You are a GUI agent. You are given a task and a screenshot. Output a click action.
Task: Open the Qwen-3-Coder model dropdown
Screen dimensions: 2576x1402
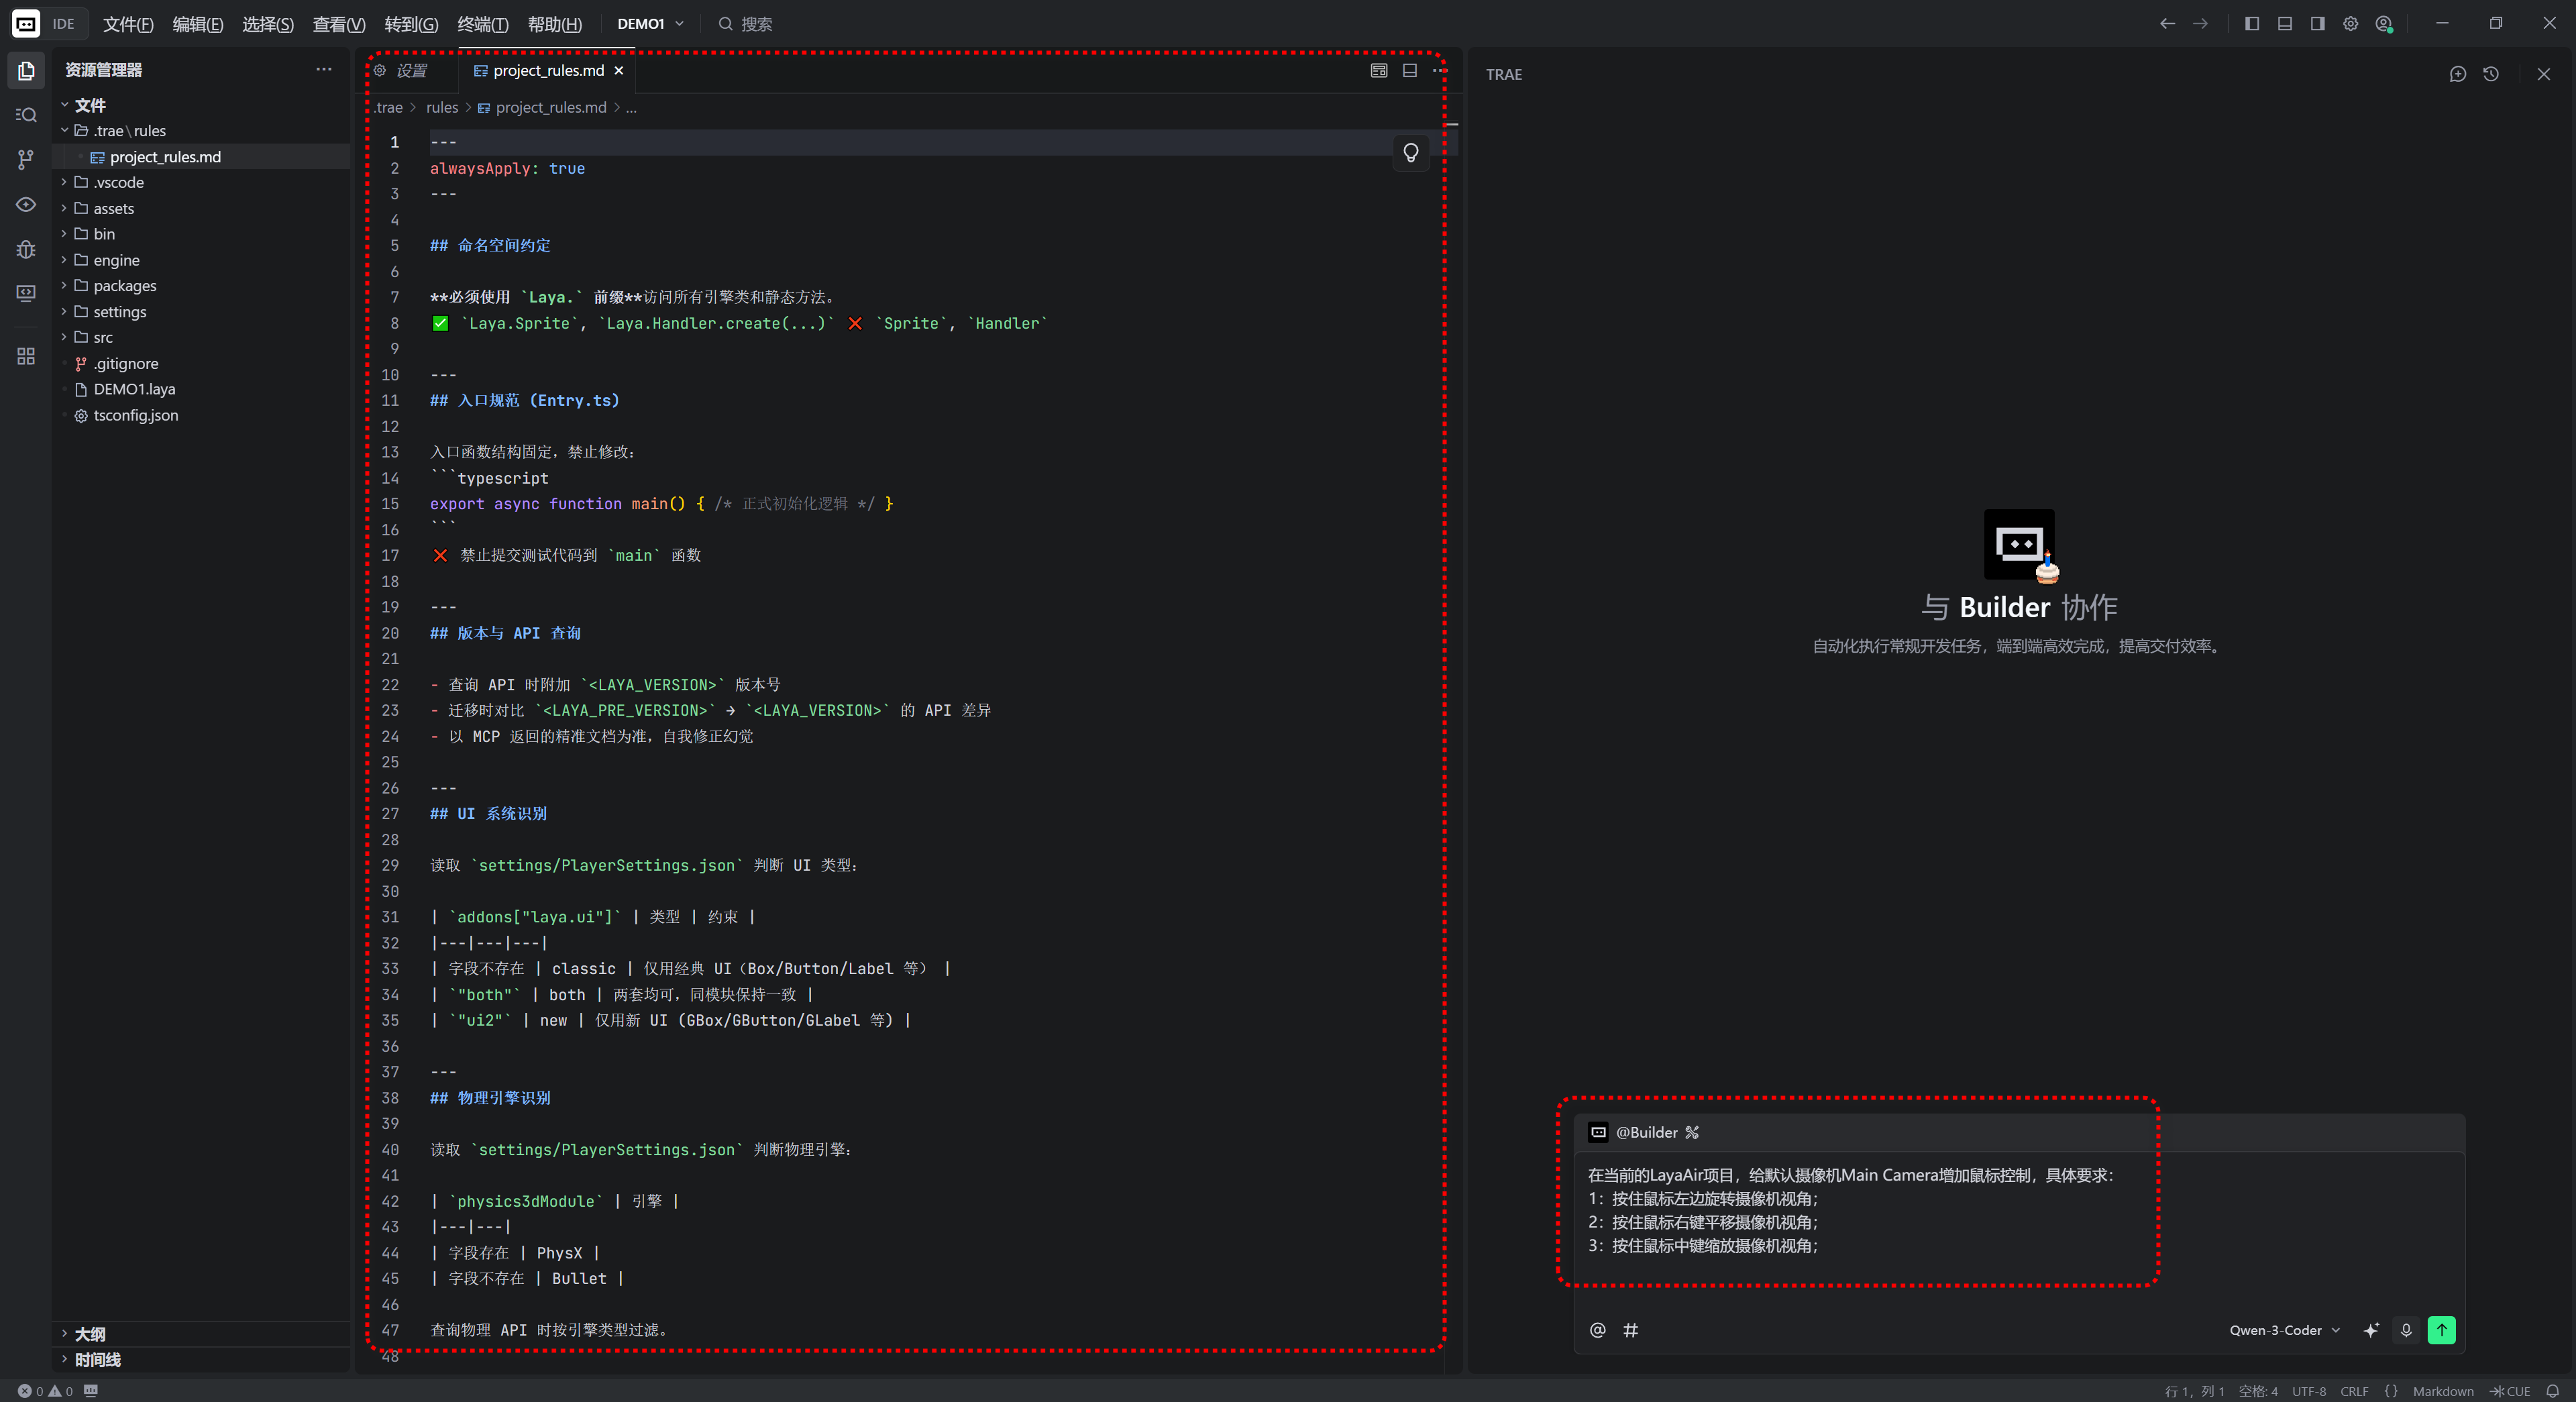pyautogui.click(x=2284, y=1330)
